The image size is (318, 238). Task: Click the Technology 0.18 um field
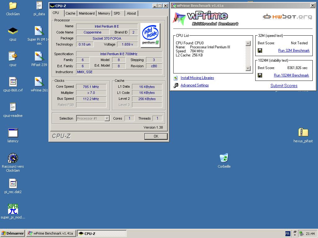(x=85, y=44)
